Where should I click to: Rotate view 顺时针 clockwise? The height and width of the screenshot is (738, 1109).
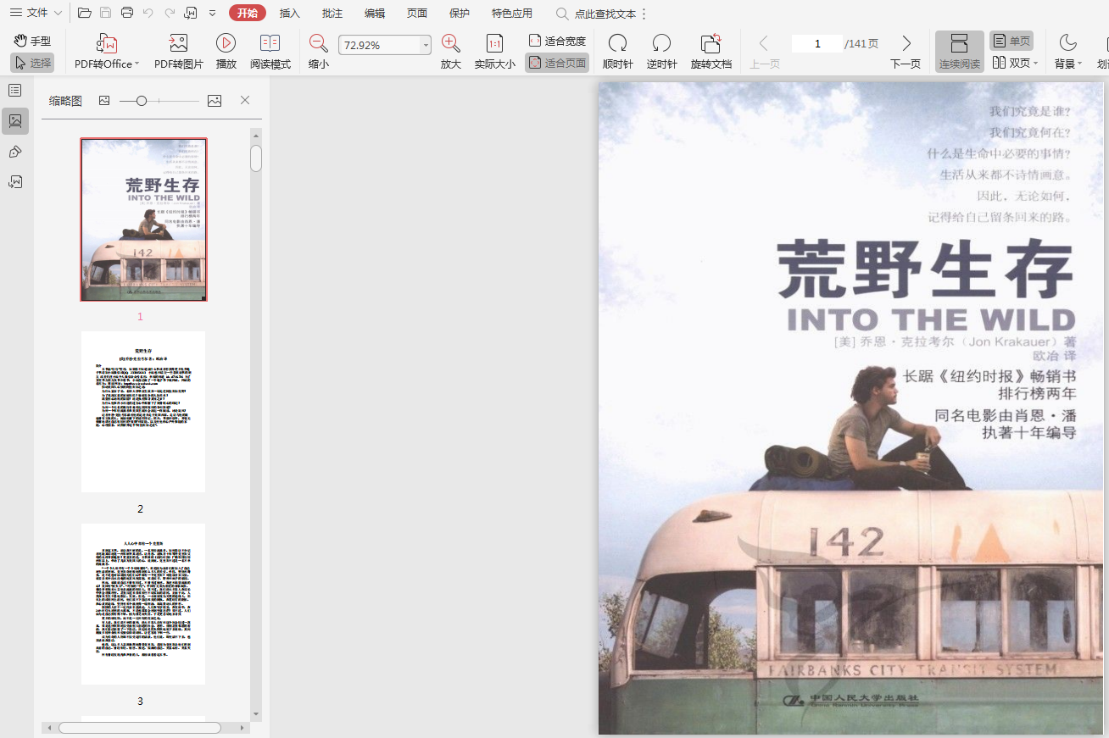coord(618,52)
